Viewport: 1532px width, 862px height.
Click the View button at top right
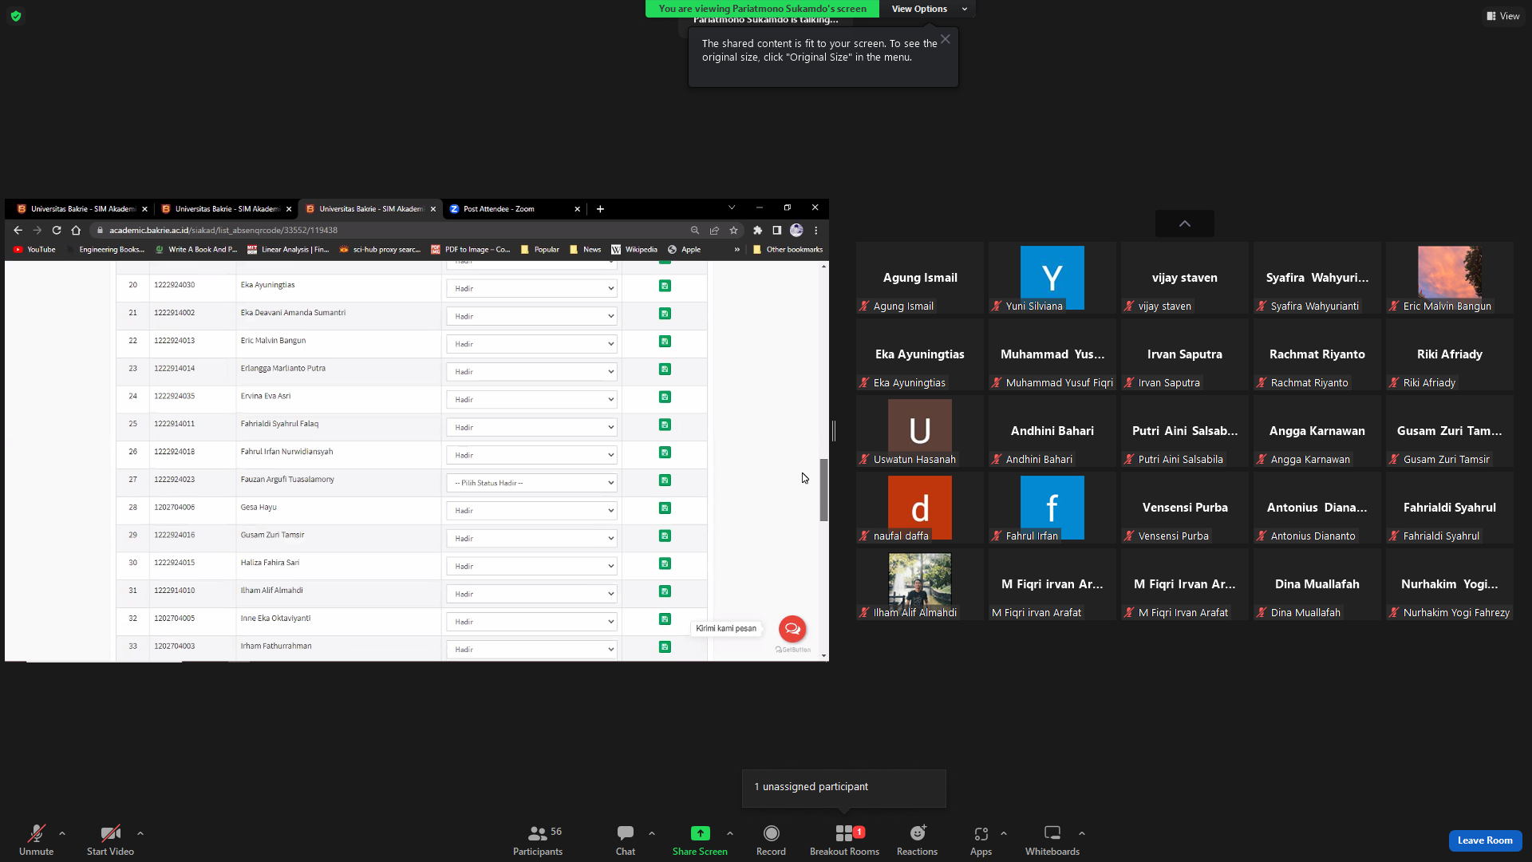pos(1502,16)
